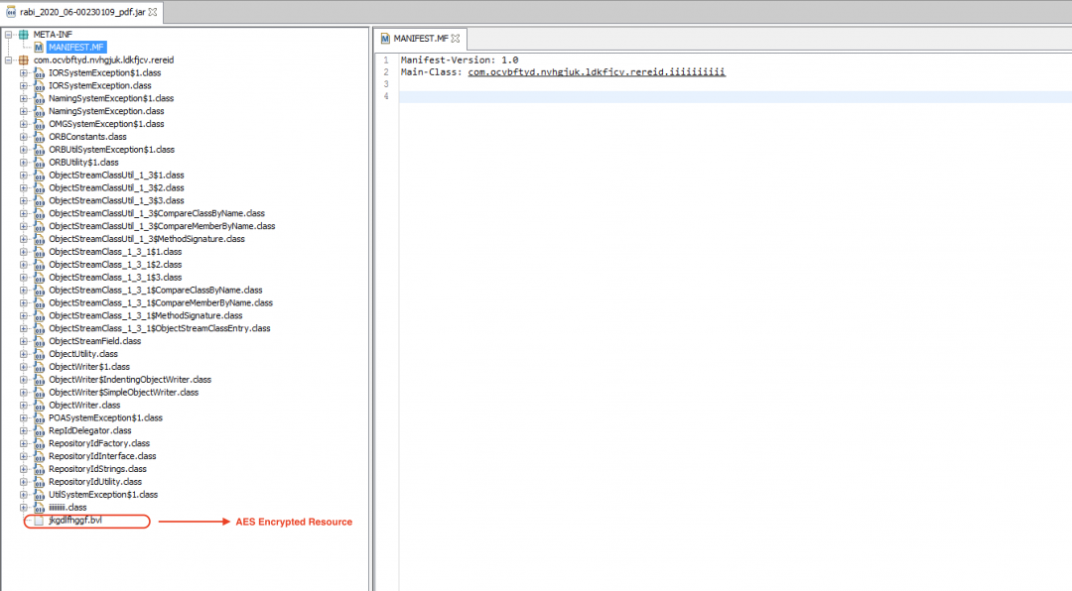This screenshot has width=1072, height=591.
Task: Click the com.ocvbftyd.nvhgjuk.ldkfjcv.rereid package icon
Action: (24, 59)
